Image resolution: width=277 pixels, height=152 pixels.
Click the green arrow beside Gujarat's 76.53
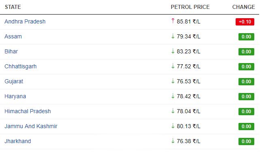point(173,81)
